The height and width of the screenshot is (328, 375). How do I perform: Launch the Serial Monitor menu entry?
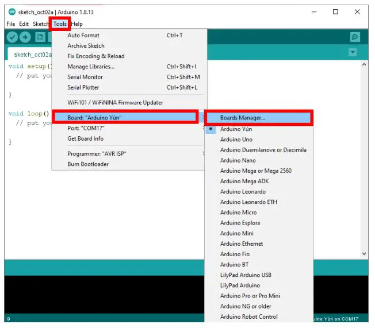tap(129, 77)
